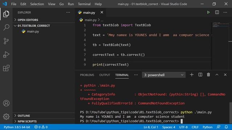232x130 pixels.
Task: Click the feedback icon in status bar
Action: 218,127
